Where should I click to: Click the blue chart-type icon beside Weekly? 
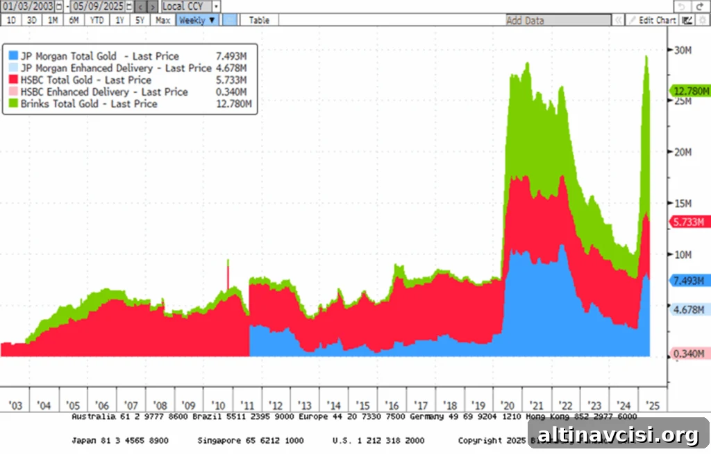[231, 20]
